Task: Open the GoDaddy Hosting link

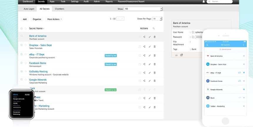Action: (x=39, y=71)
